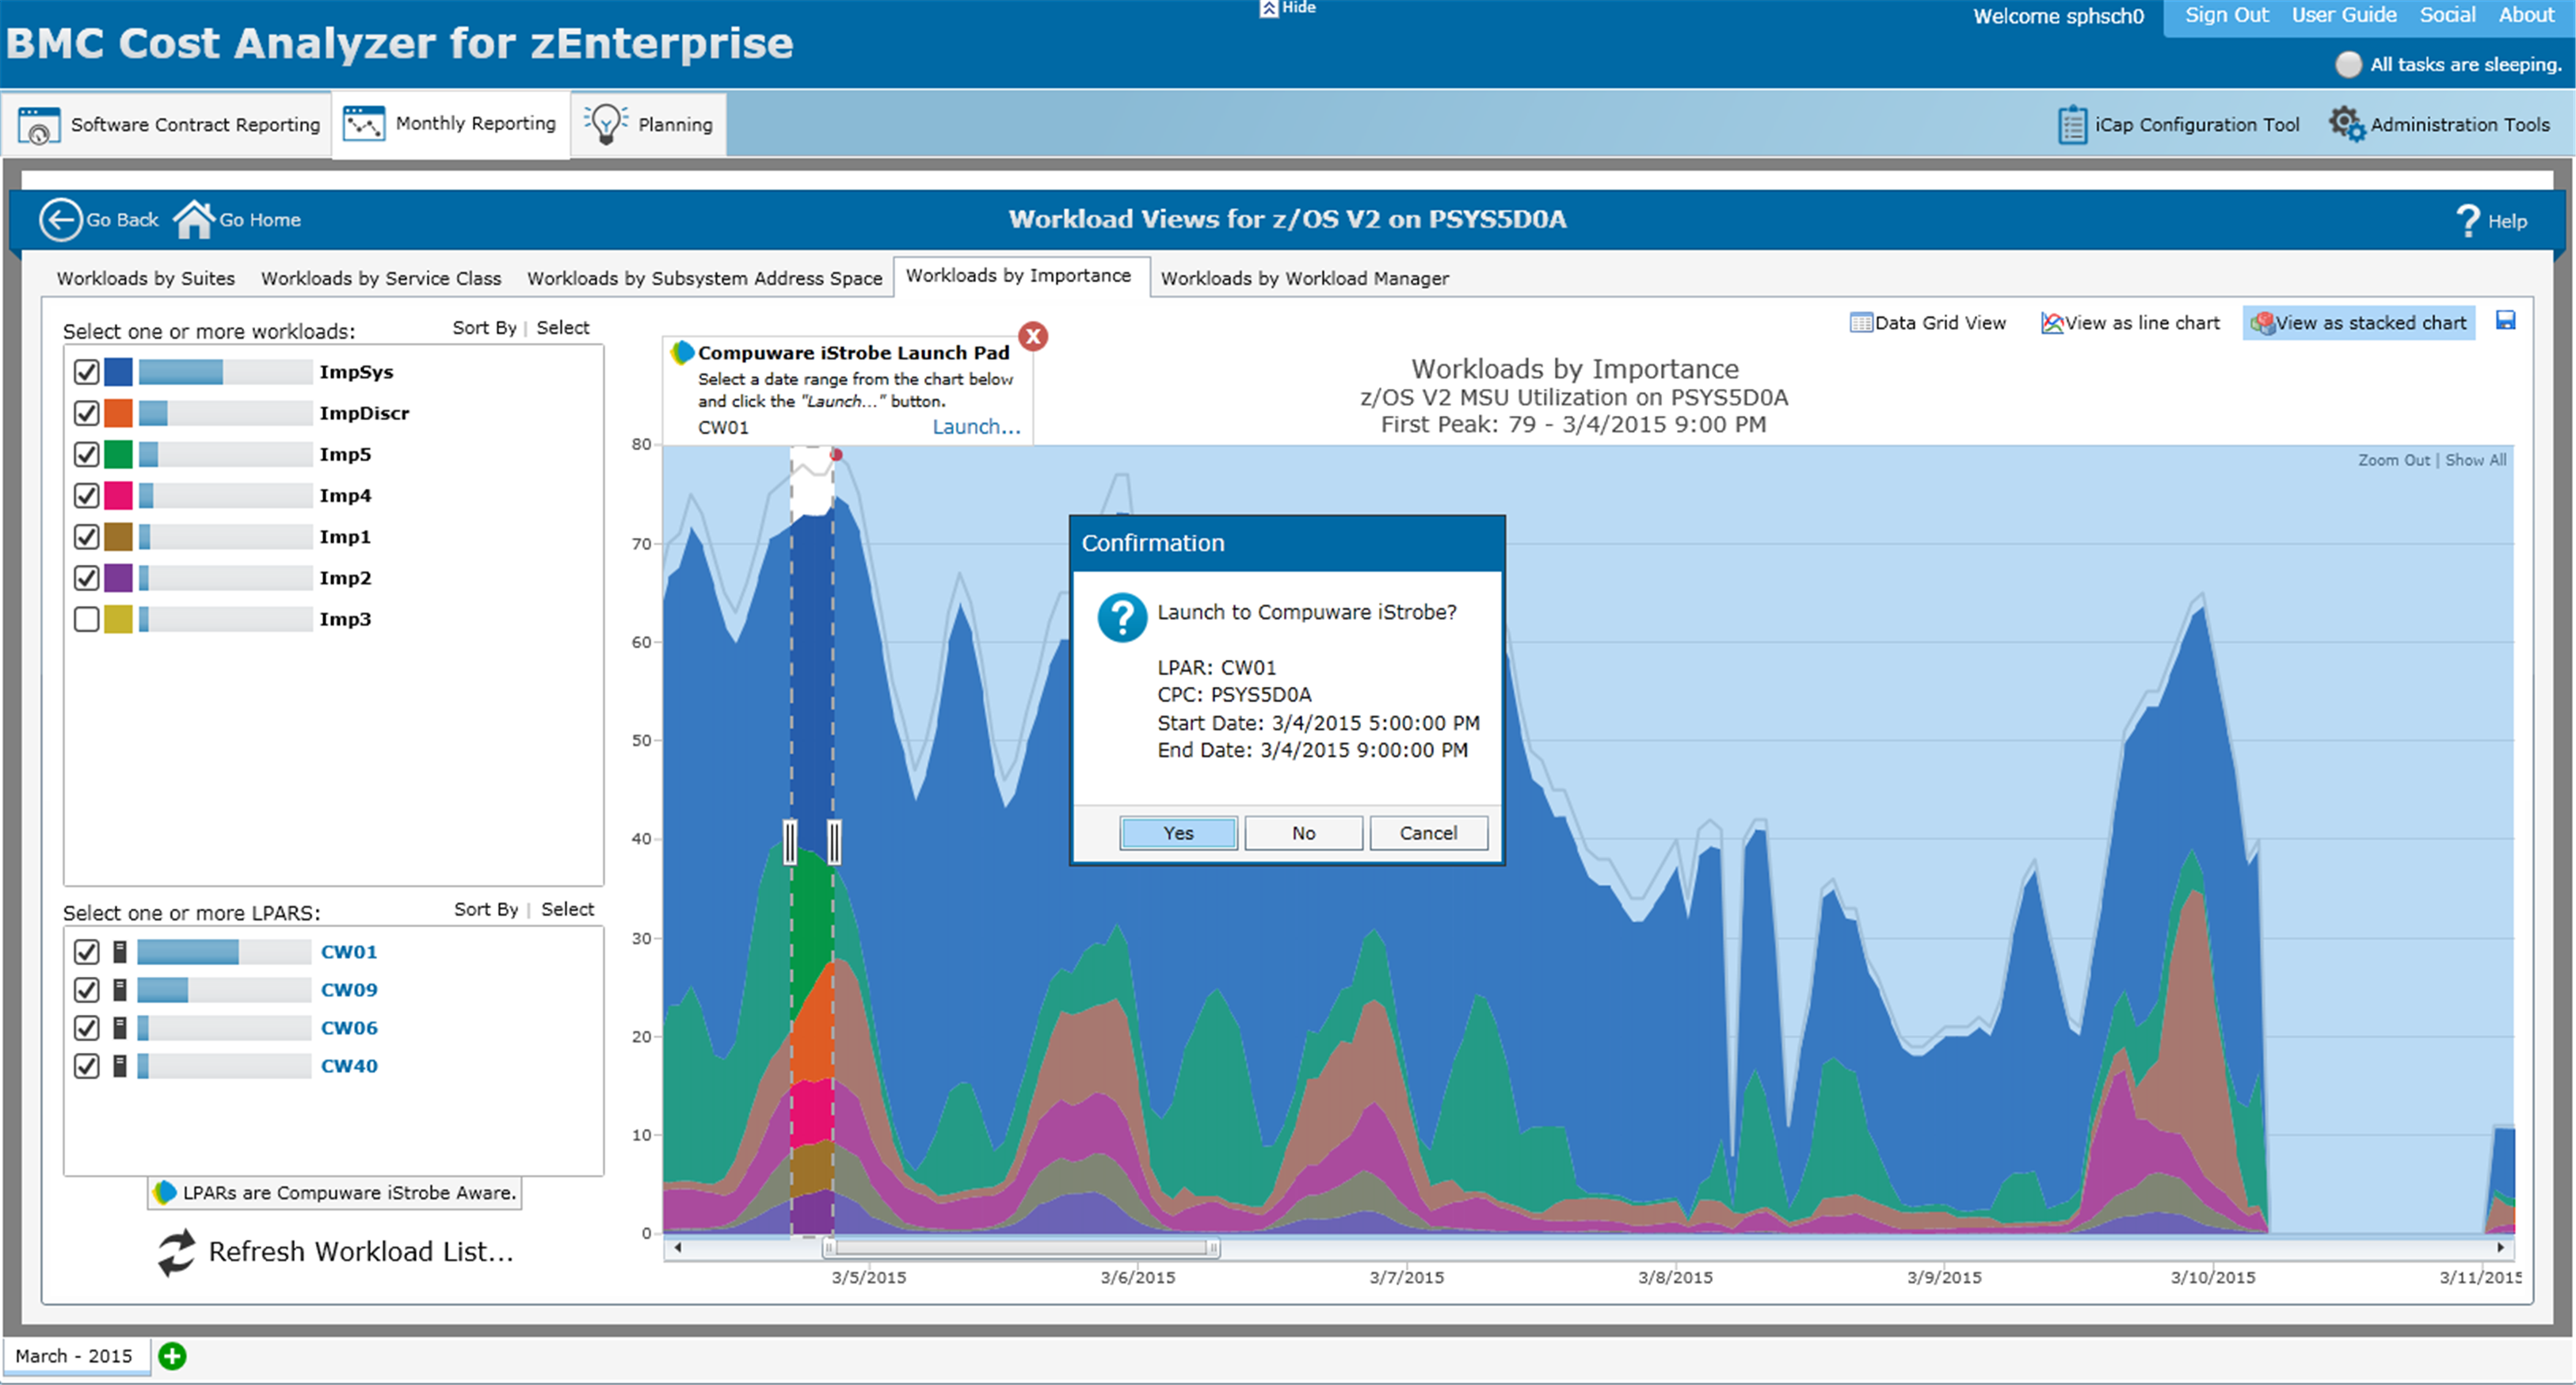The height and width of the screenshot is (1385, 2576).
Task: Click the Go Home house icon
Action: tap(193, 220)
